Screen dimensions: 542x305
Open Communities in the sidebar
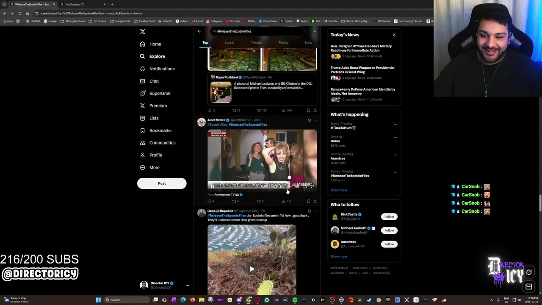[x=158, y=143]
